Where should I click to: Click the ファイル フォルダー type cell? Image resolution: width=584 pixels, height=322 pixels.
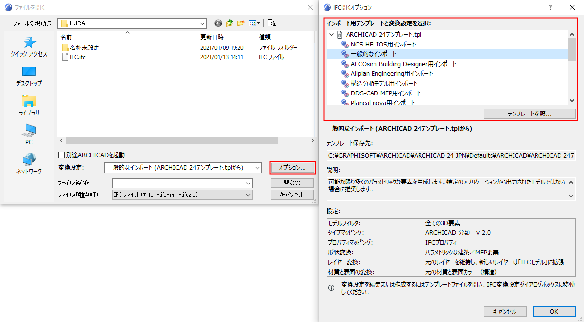(278, 47)
